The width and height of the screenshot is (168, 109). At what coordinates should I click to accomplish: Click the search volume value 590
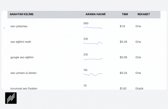[86, 23]
